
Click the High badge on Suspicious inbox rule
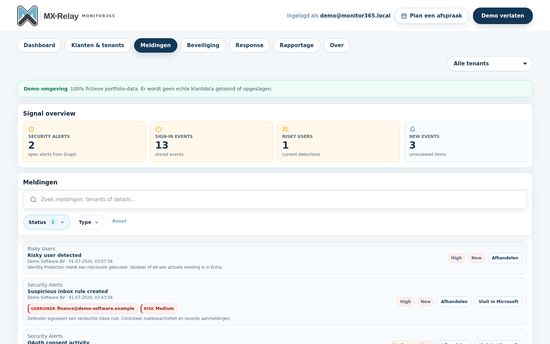coord(406,302)
